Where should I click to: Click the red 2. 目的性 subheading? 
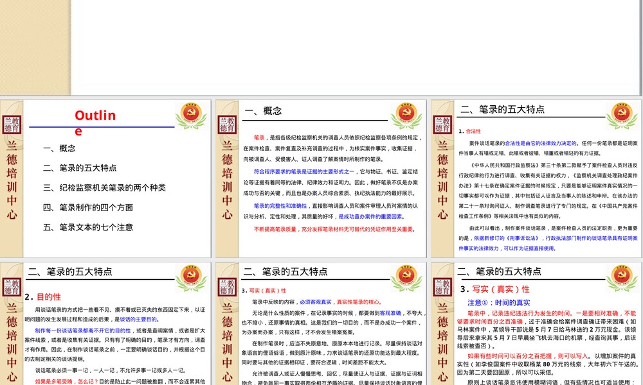pyautogui.click(x=42, y=297)
